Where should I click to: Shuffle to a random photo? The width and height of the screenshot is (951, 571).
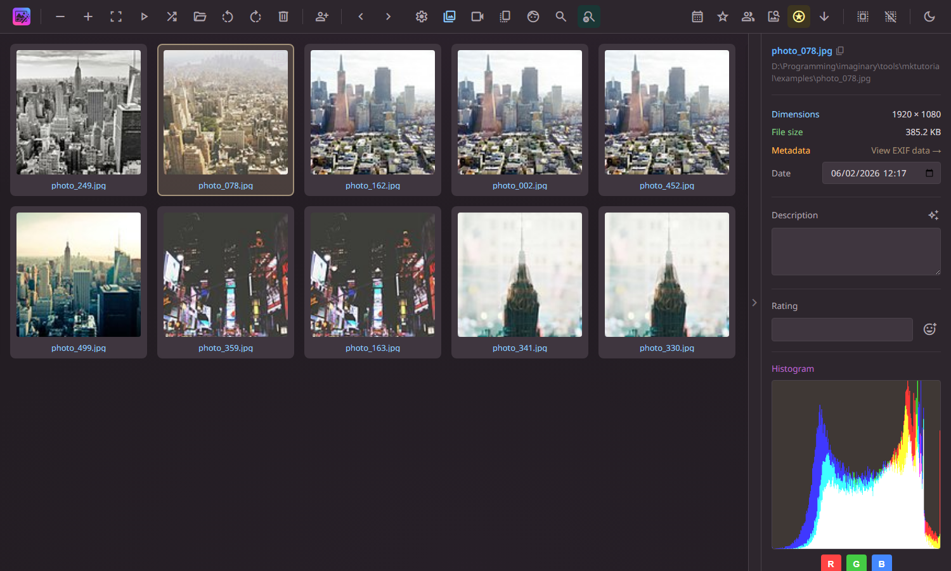pos(172,16)
